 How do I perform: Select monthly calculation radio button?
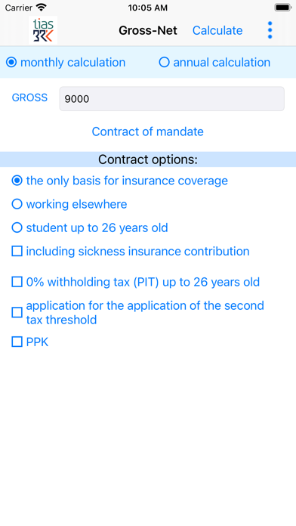click(66, 63)
